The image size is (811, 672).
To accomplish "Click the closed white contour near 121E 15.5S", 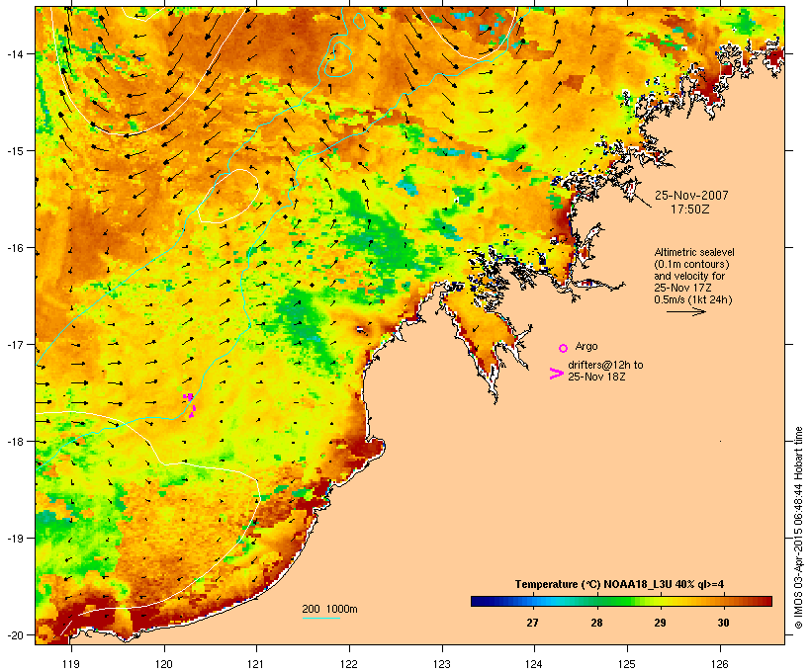I will pyautogui.click(x=228, y=196).
